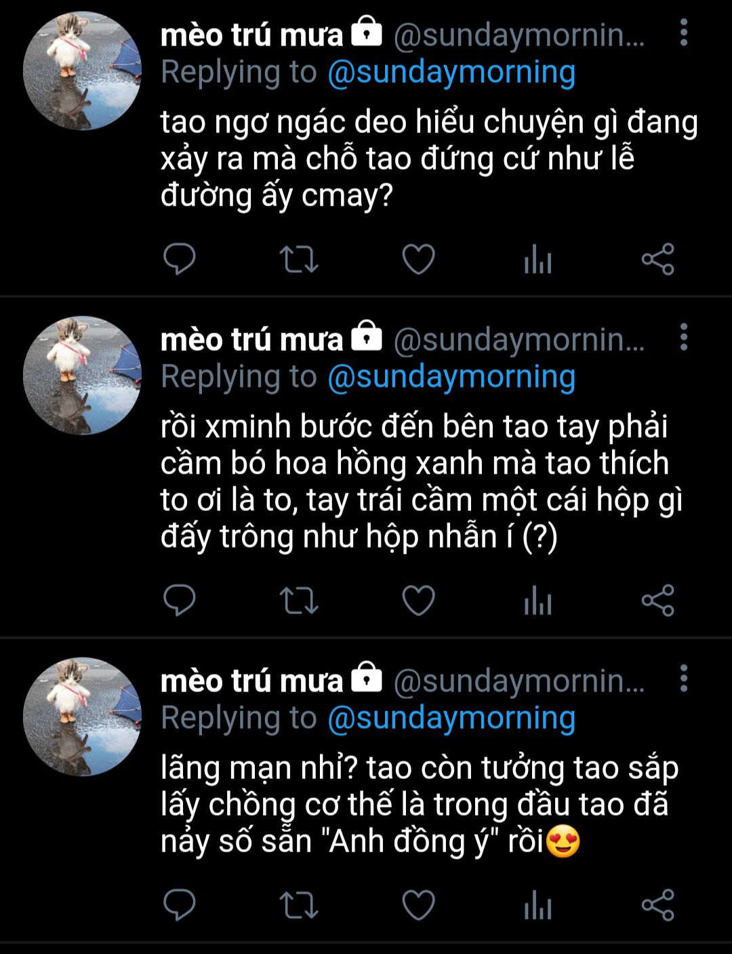Like the "lãng mạn nhỉ?" tweet

[x=418, y=905]
